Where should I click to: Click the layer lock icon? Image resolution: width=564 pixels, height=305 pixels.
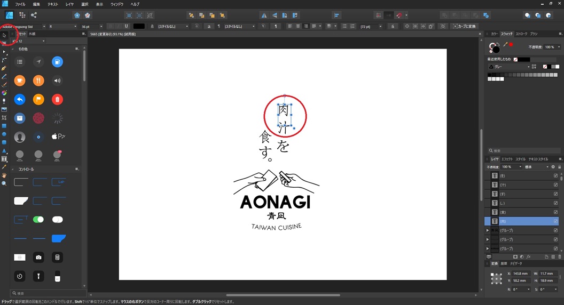(x=559, y=167)
